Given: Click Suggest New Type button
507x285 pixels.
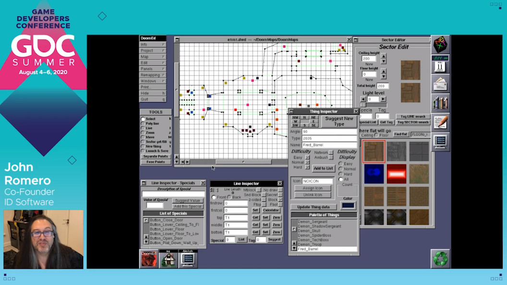Looking at the screenshot, I should click(x=339, y=121).
